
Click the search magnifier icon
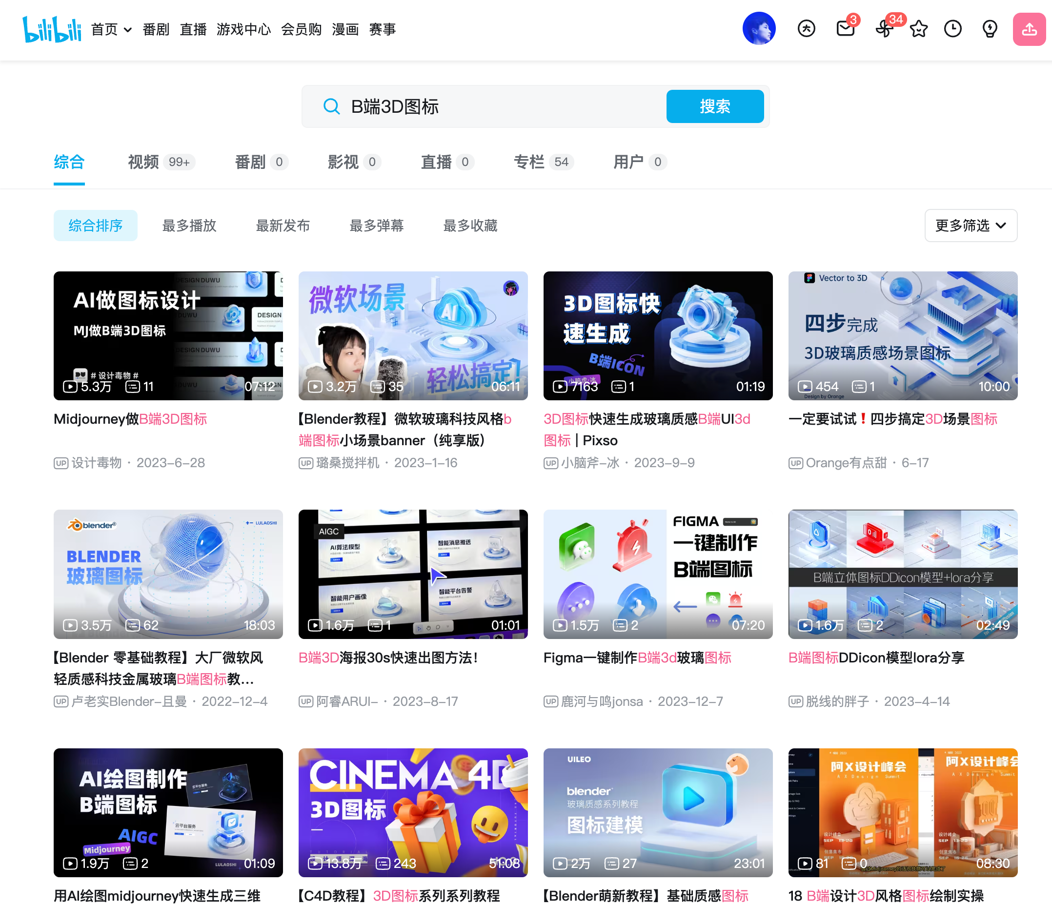[x=331, y=106]
